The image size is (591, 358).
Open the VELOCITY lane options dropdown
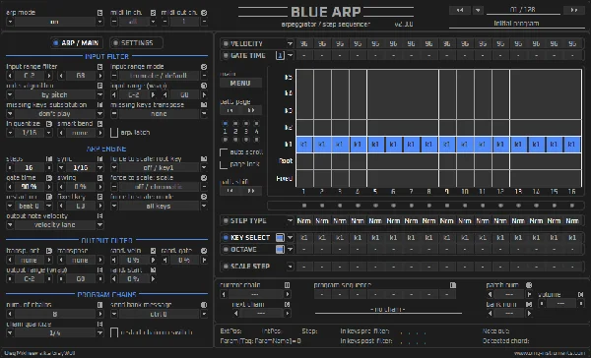290,43
